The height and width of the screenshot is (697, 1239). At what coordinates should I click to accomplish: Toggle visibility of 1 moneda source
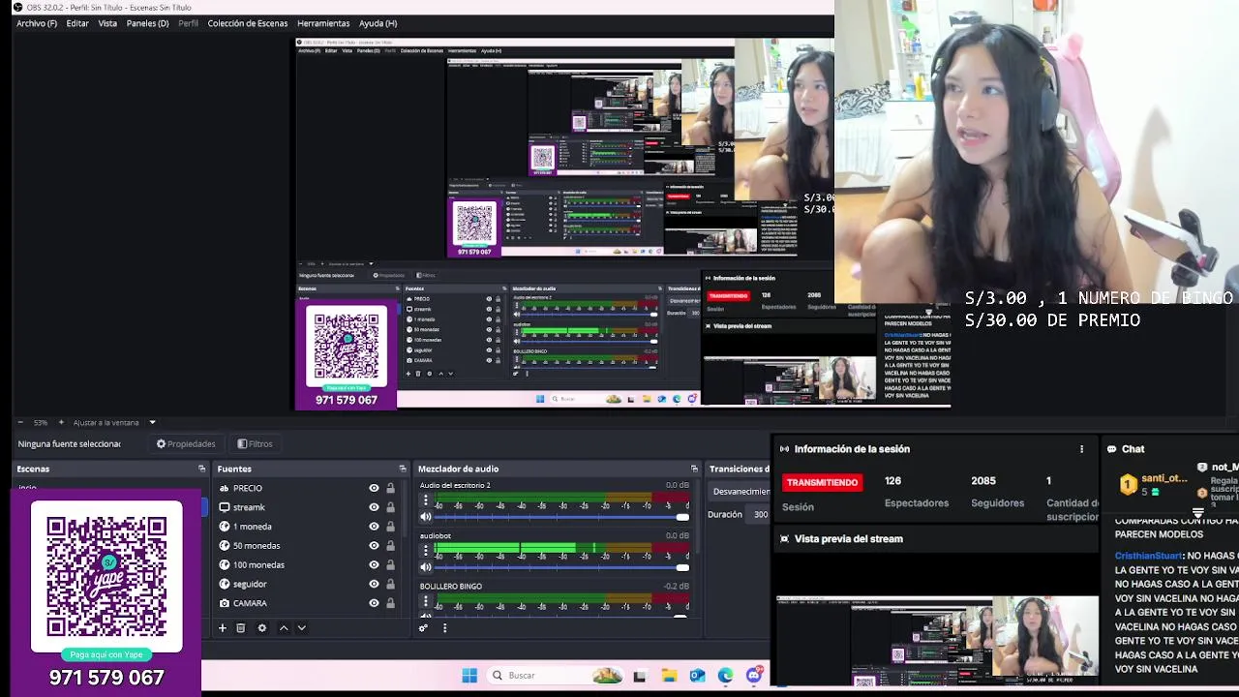click(374, 527)
